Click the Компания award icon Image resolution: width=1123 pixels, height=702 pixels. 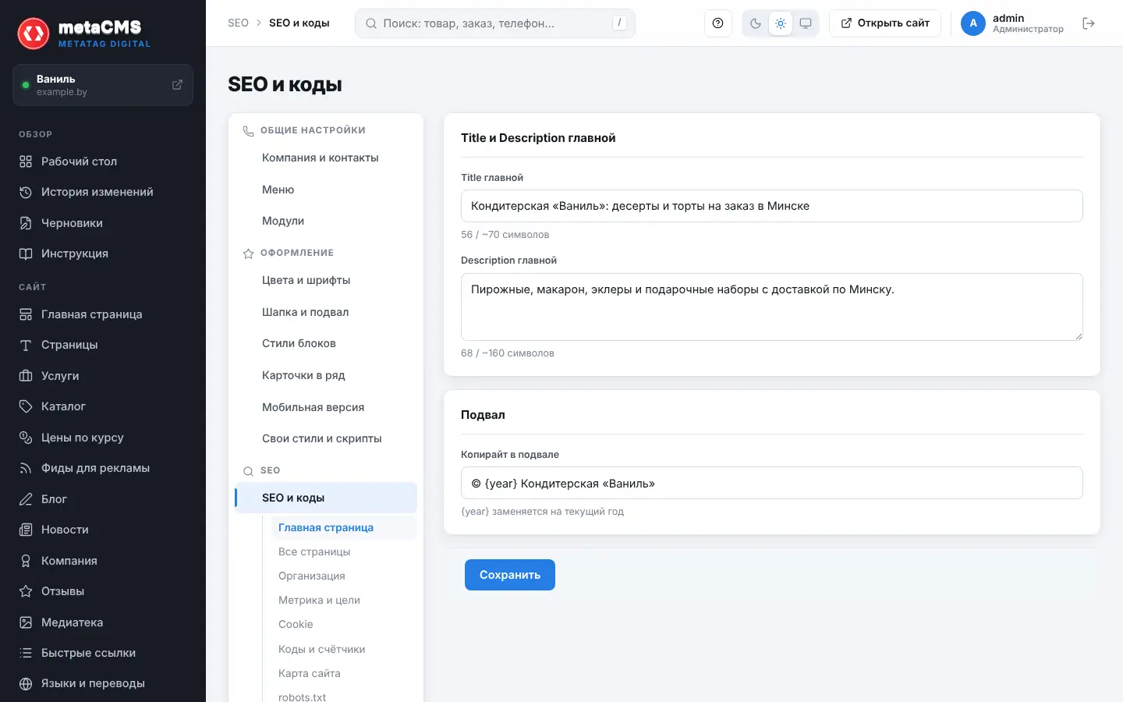click(26, 561)
